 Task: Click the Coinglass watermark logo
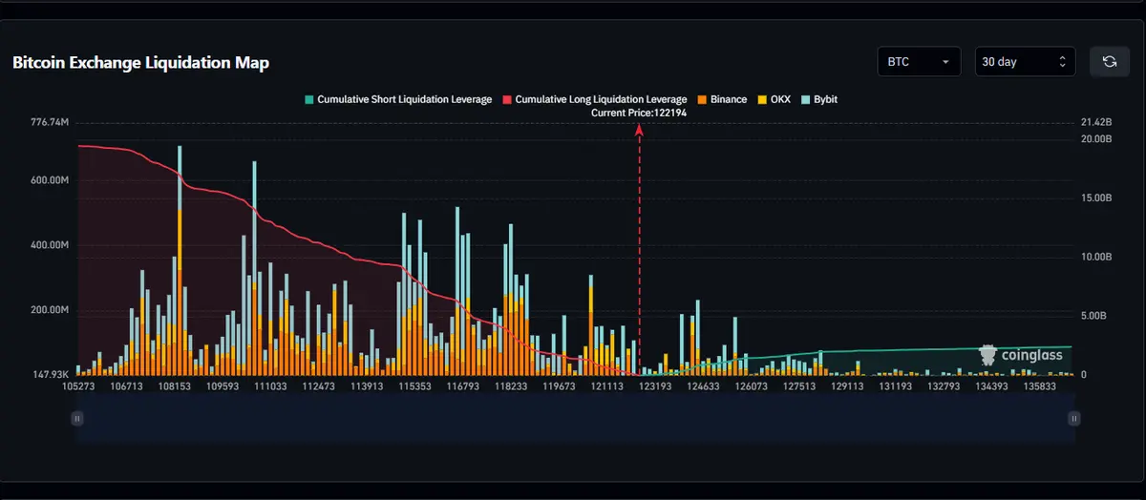pyautogui.click(x=1022, y=355)
